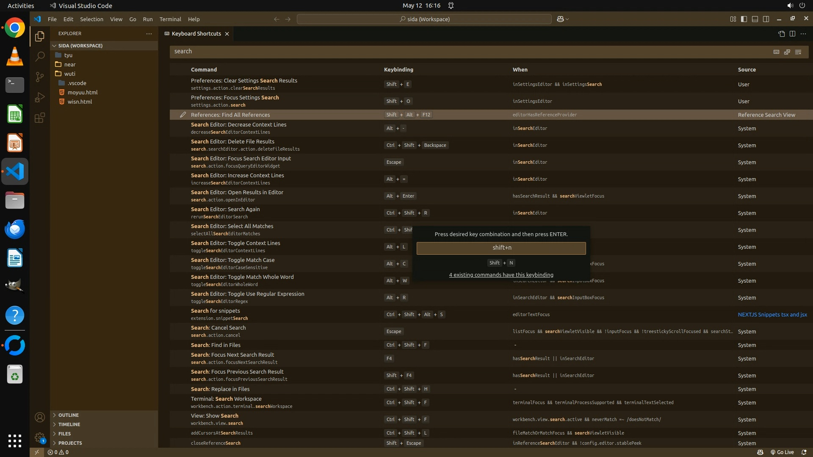The image size is (813, 457).
Task: Open the Terminal menu
Action: click(x=170, y=19)
